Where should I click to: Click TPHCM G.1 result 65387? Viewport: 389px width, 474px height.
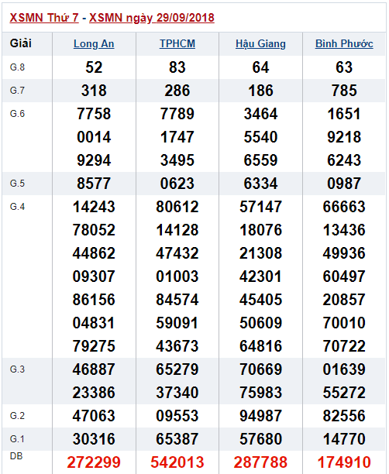(x=177, y=438)
